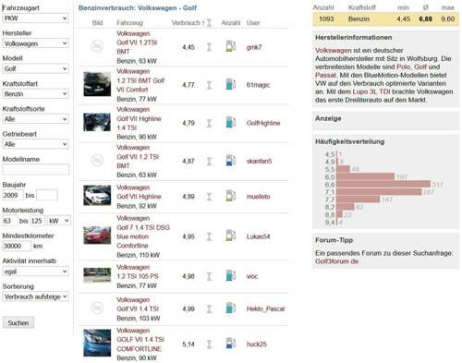Open fuel pump icon for 61magic row
The image size is (462, 363).
[x=231, y=84]
